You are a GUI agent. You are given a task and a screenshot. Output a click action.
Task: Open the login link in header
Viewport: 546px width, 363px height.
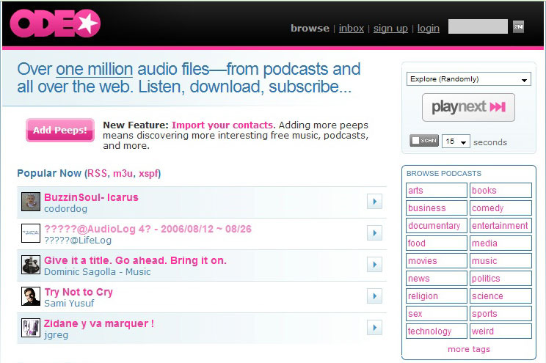pyautogui.click(x=429, y=28)
